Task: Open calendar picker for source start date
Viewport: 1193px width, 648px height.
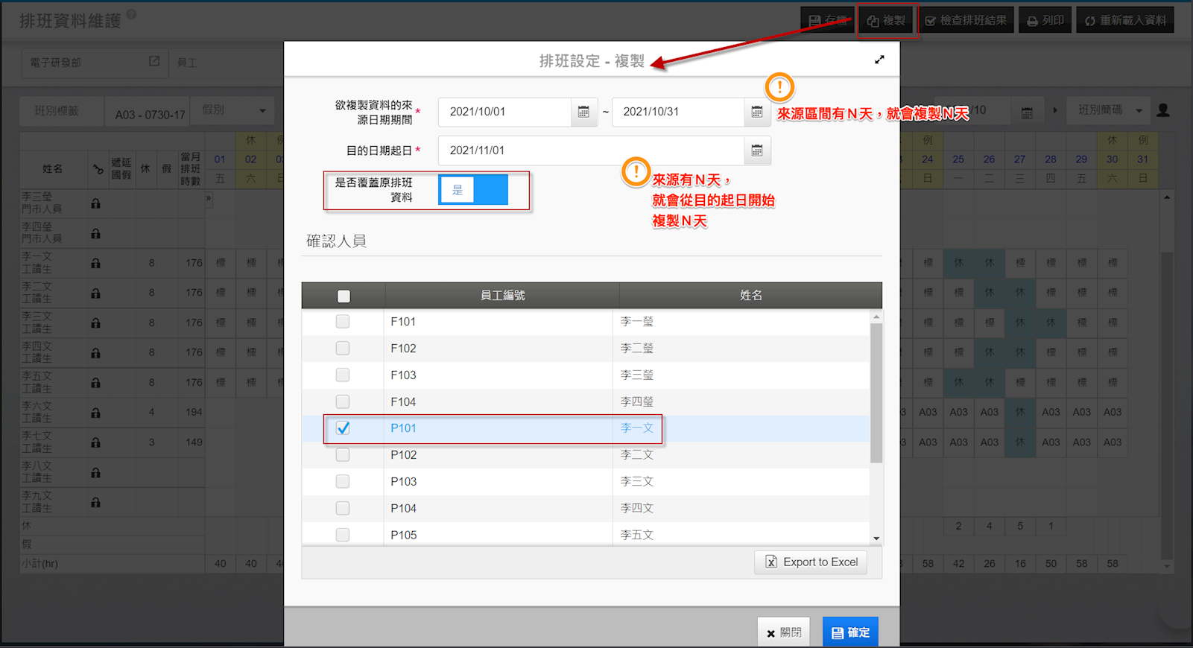Action: pos(583,112)
